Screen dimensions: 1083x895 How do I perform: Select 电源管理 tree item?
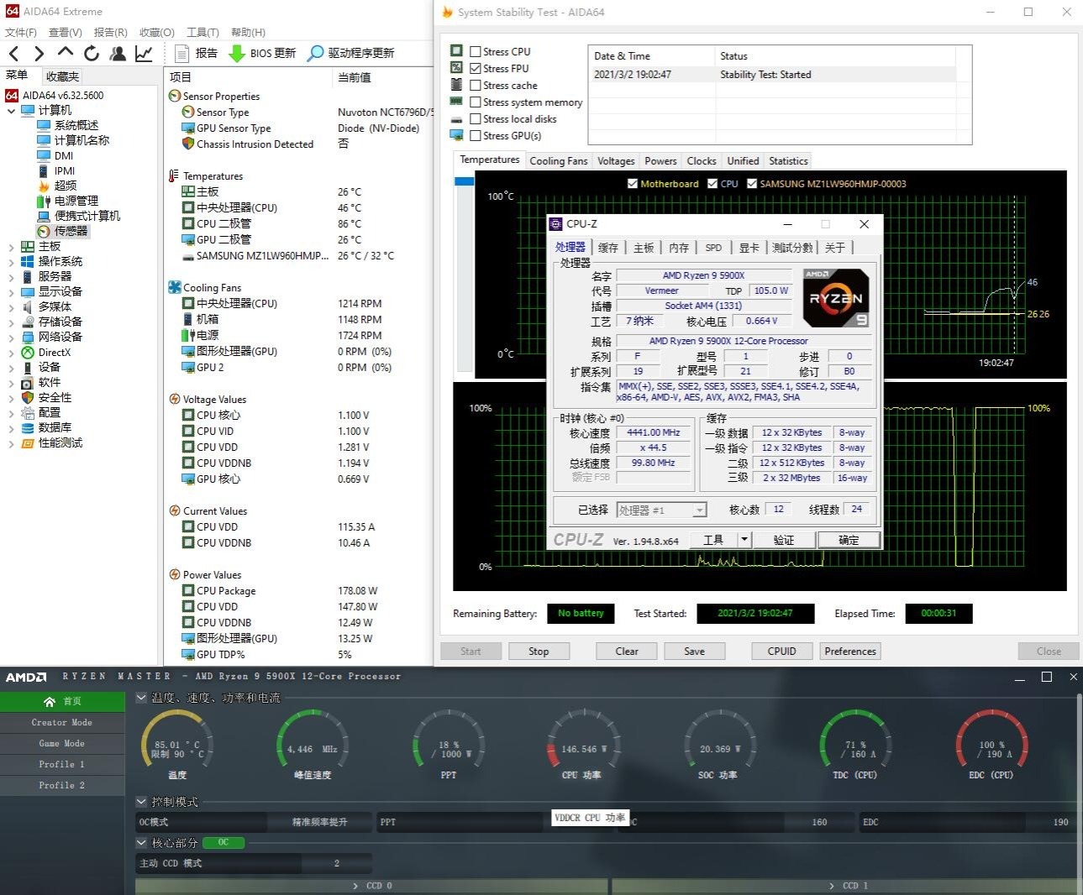(68, 201)
